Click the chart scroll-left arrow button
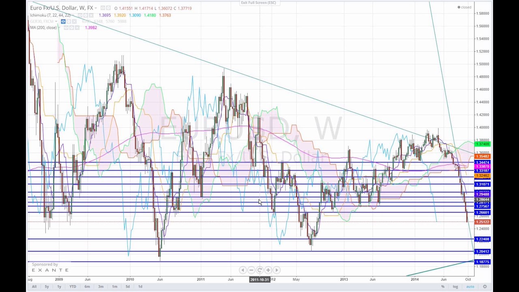519x292 pixels. [x=242, y=270]
